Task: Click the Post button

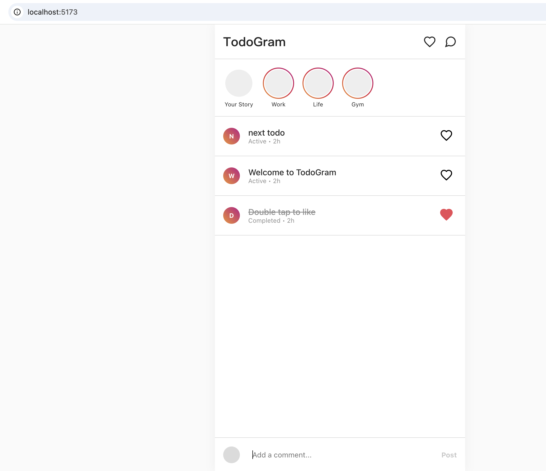Action: (449, 455)
